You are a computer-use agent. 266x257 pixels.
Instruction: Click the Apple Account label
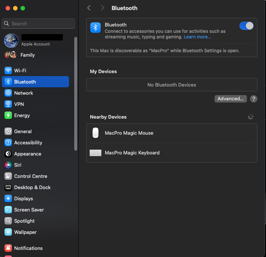tap(35, 44)
